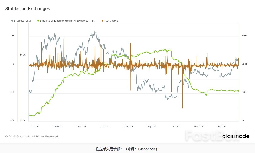The width and height of the screenshot is (255, 153).
Task: Click the brown 1 Day Change dot
Action: [102, 21]
